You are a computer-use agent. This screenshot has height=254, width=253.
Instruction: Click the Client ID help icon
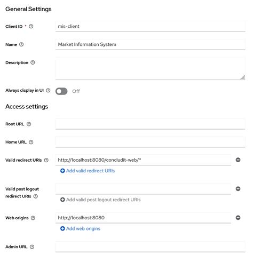tap(31, 26)
